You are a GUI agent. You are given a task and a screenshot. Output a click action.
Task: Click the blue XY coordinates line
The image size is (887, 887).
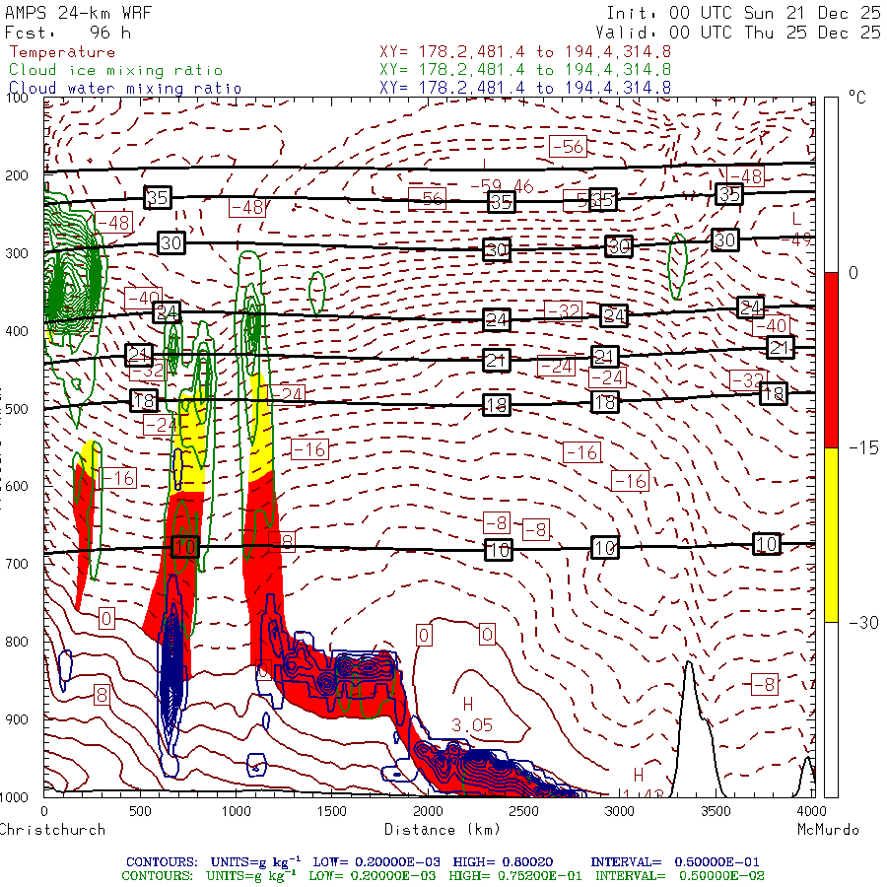click(x=525, y=88)
